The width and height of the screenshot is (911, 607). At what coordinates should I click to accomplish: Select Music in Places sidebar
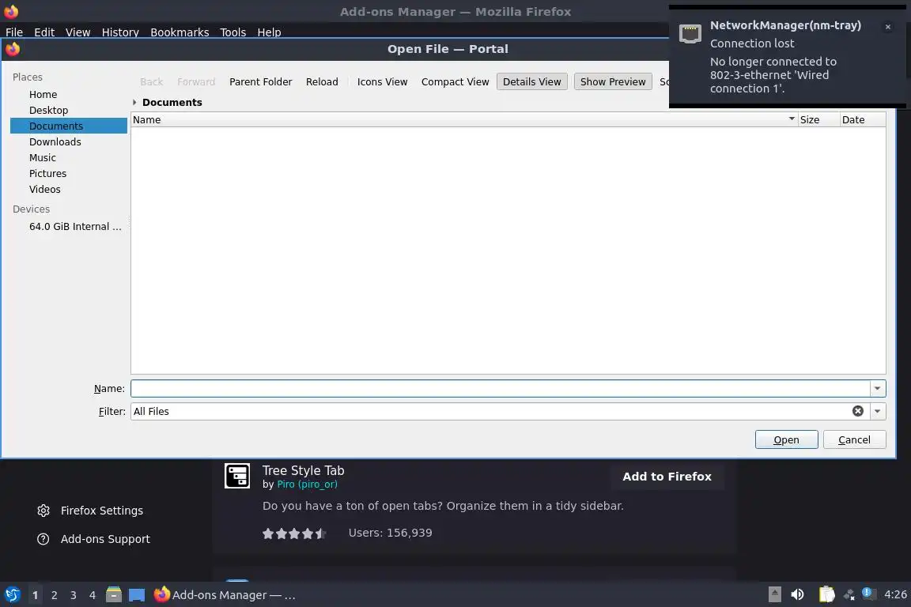click(x=69, y=157)
